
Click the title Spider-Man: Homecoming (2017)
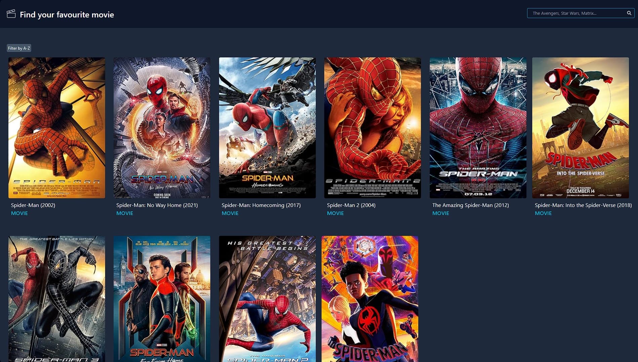pyautogui.click(x=261, y=205)
